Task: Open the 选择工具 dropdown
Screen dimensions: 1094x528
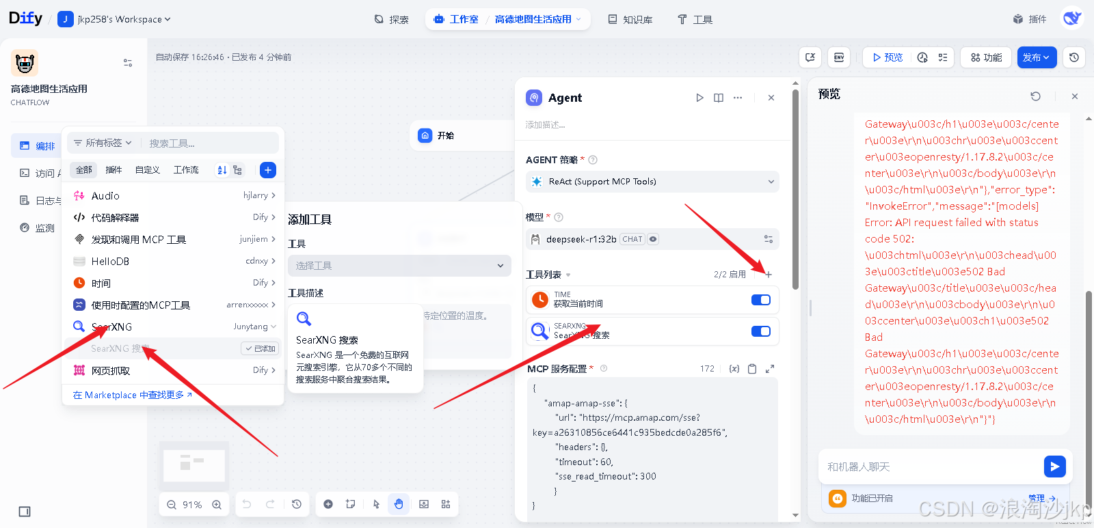Action: click(399, 266)
